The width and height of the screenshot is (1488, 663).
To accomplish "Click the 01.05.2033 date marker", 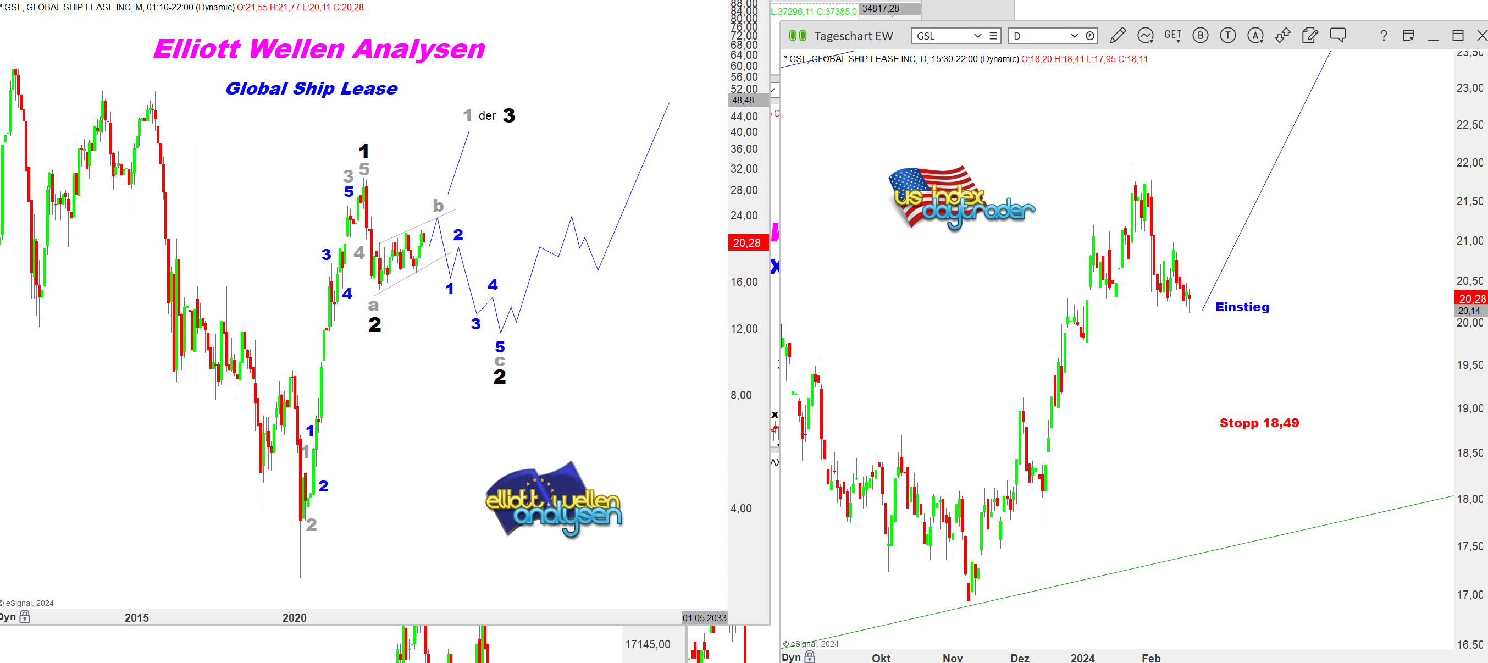I will coord(704,617).
